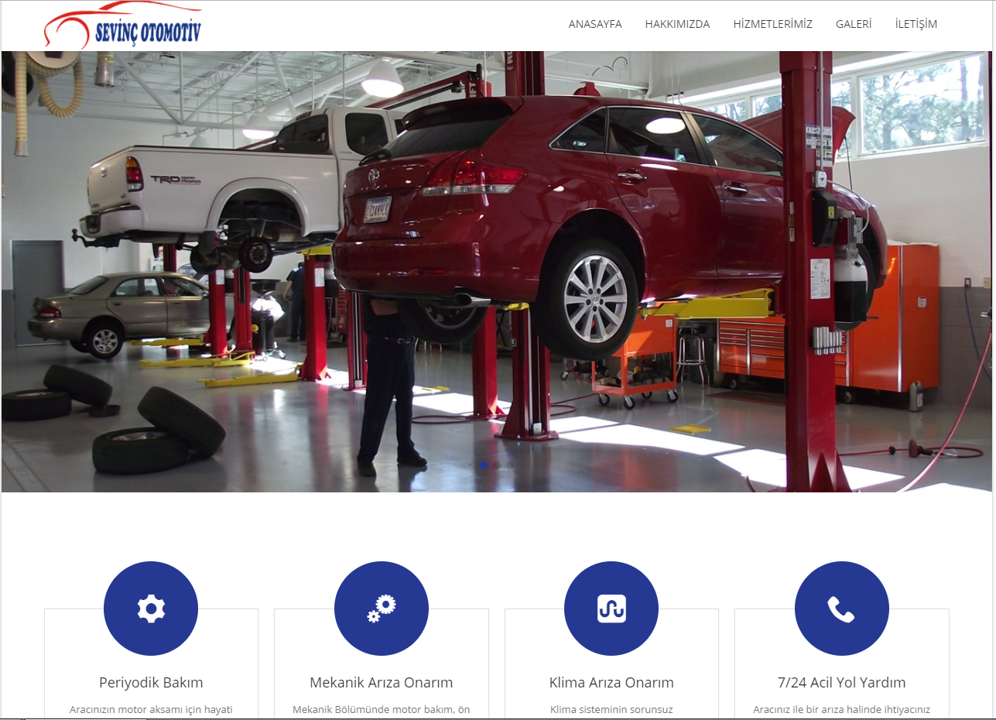
Task: Navigate to İLETİŞİM in the navbar
Action: point(916,24)
